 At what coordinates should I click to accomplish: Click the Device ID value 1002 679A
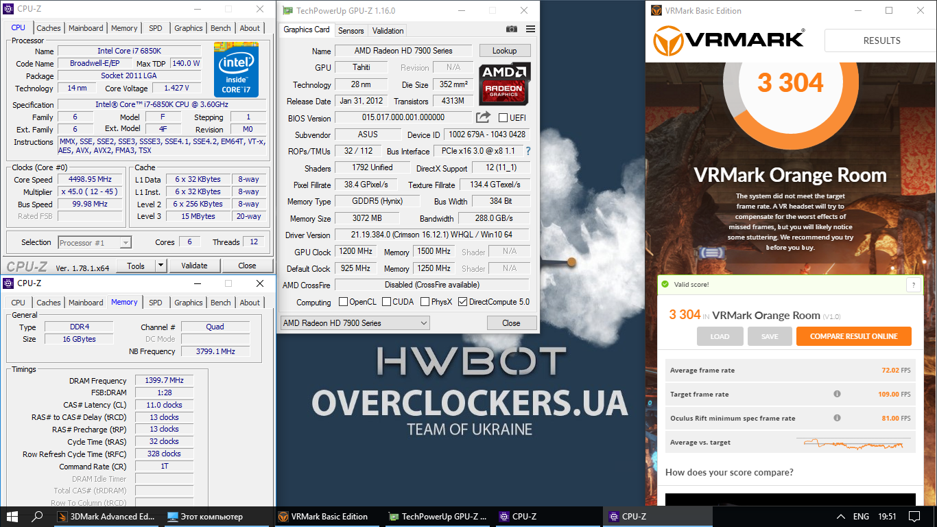pyautogui.click(x=486, y=134)
